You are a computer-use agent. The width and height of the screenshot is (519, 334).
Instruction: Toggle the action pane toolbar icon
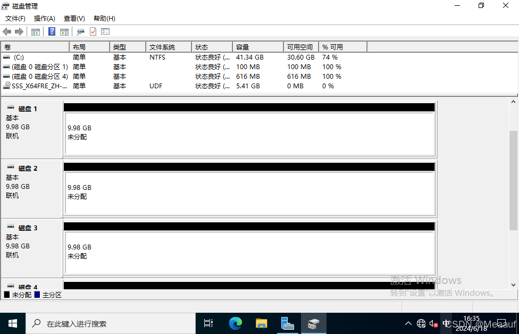(x=64, y=32)
